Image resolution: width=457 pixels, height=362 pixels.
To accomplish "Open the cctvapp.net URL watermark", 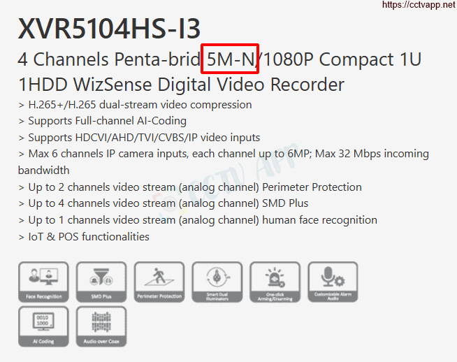I will click(x=419, y=5).
